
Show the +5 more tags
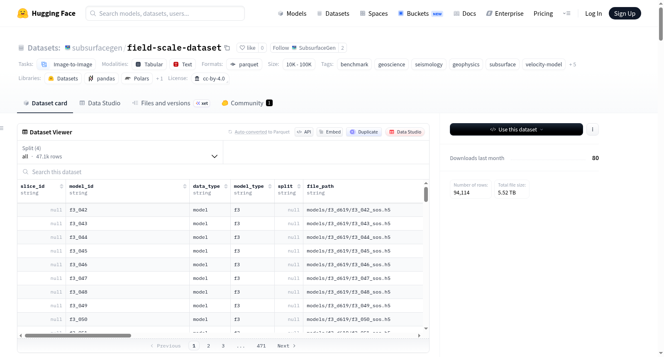(573, 64)
